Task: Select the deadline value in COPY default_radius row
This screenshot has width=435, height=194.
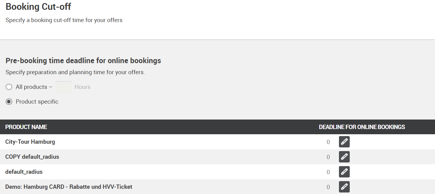Action: click(328, 157)
